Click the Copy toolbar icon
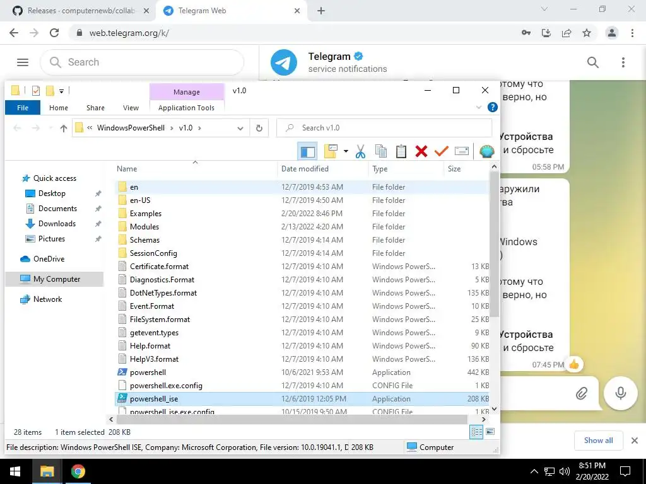Viewport: 646px width, 484px height. pos(380,151)
